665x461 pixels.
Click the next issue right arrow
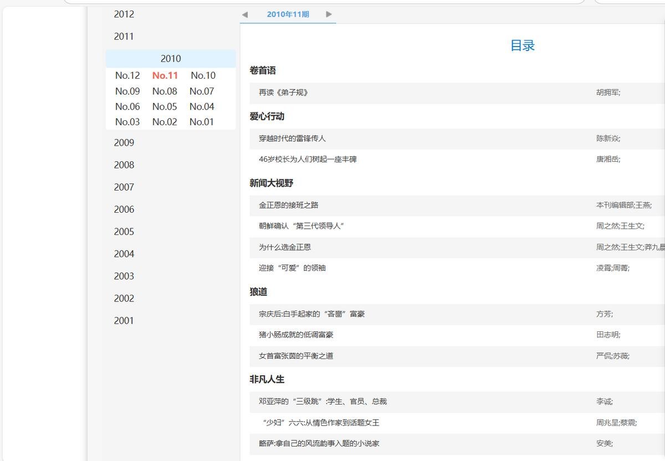pos(329,14)
